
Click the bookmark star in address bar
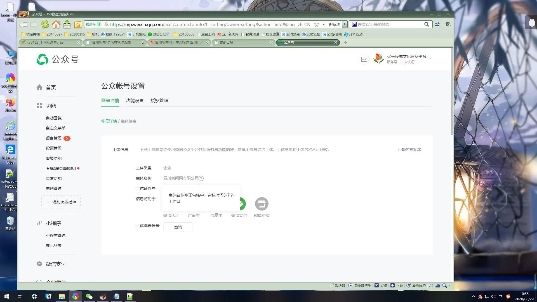(x=316, y=24)
